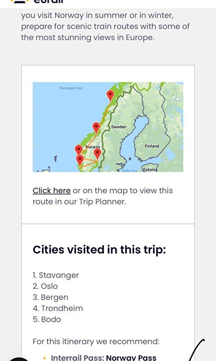
Task: Click the Stavanger red map pin at the bottom
Action: coord(80,161)
